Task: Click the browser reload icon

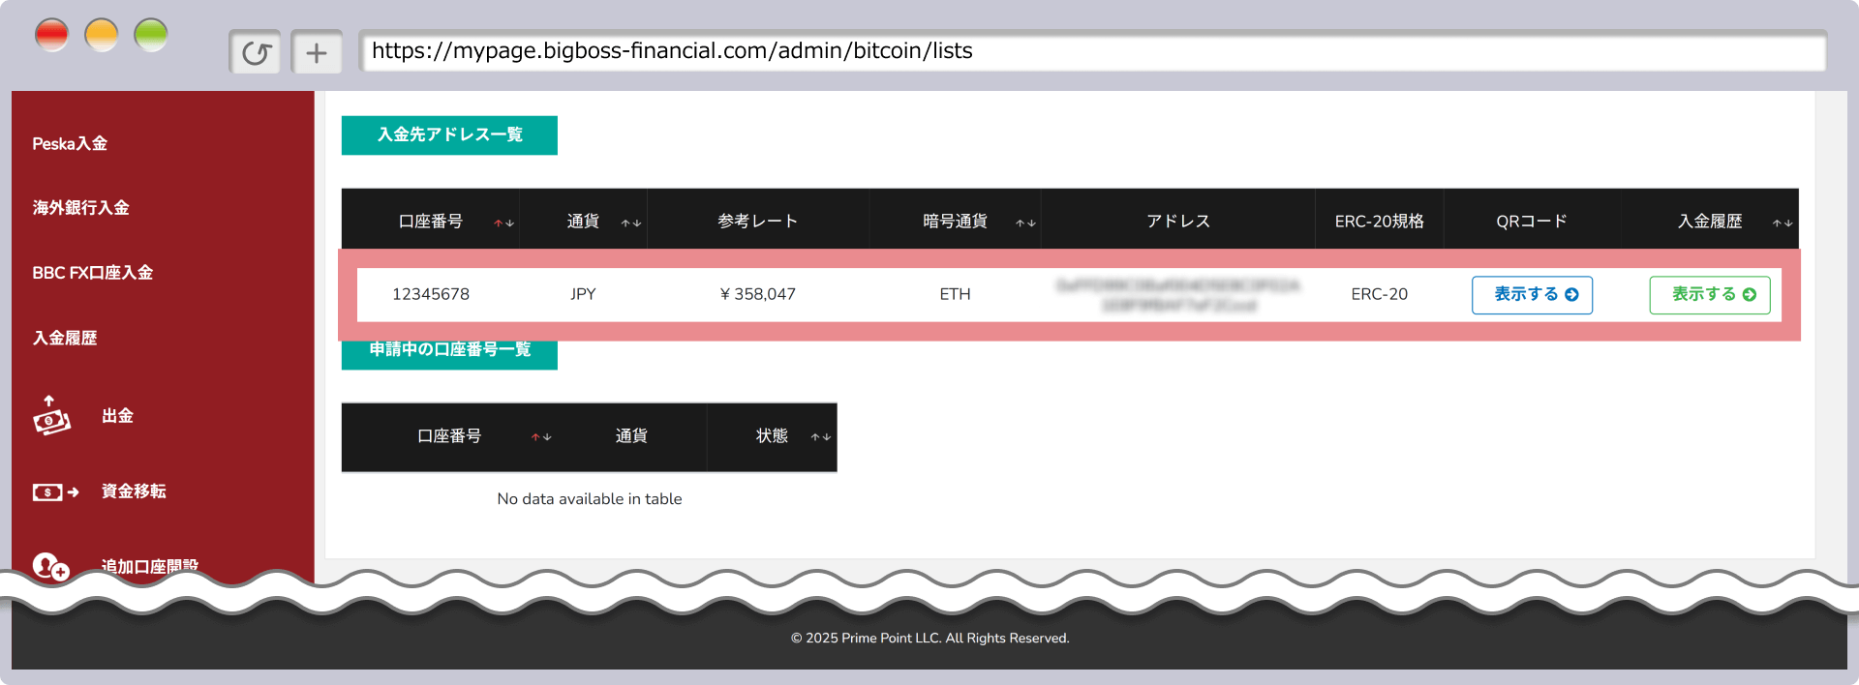Action: click(x=256, y=52)
